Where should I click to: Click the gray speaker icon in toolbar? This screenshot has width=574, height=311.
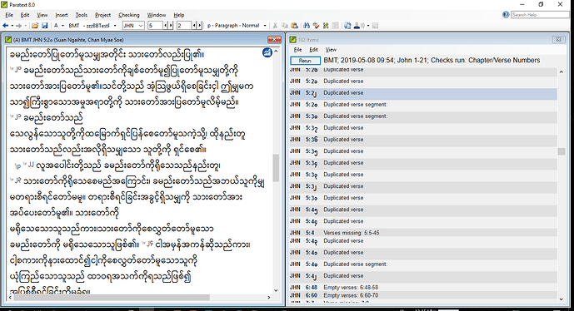[363, 26]
